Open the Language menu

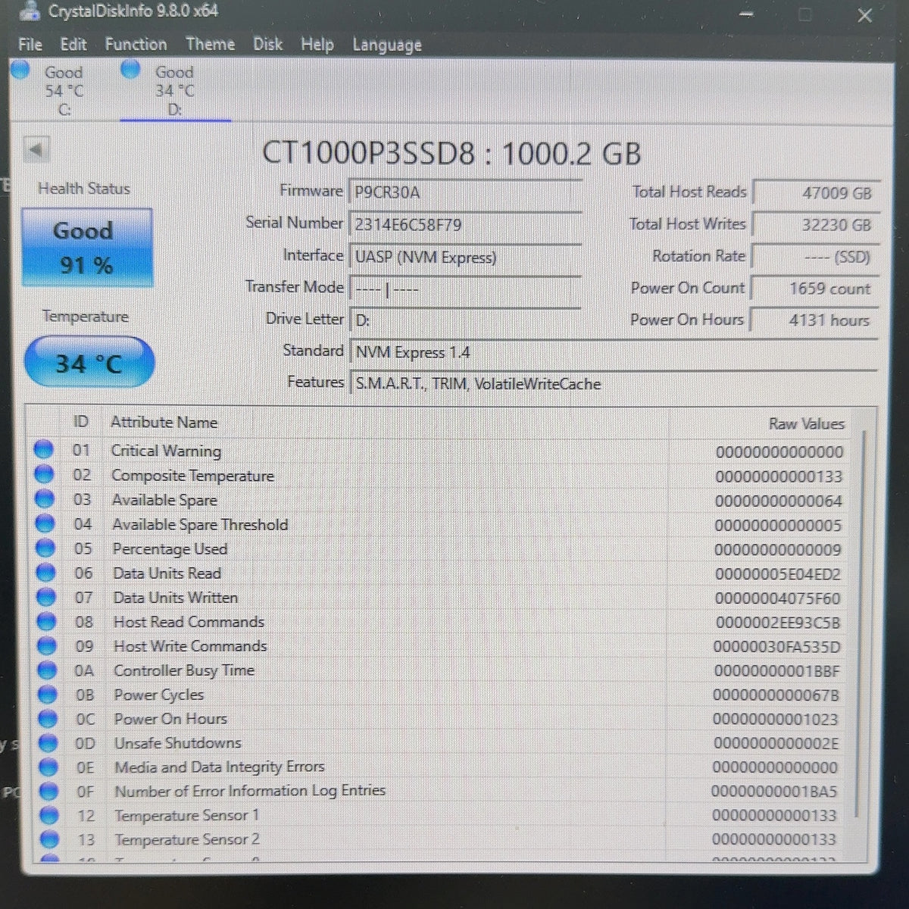pos(387,45)
